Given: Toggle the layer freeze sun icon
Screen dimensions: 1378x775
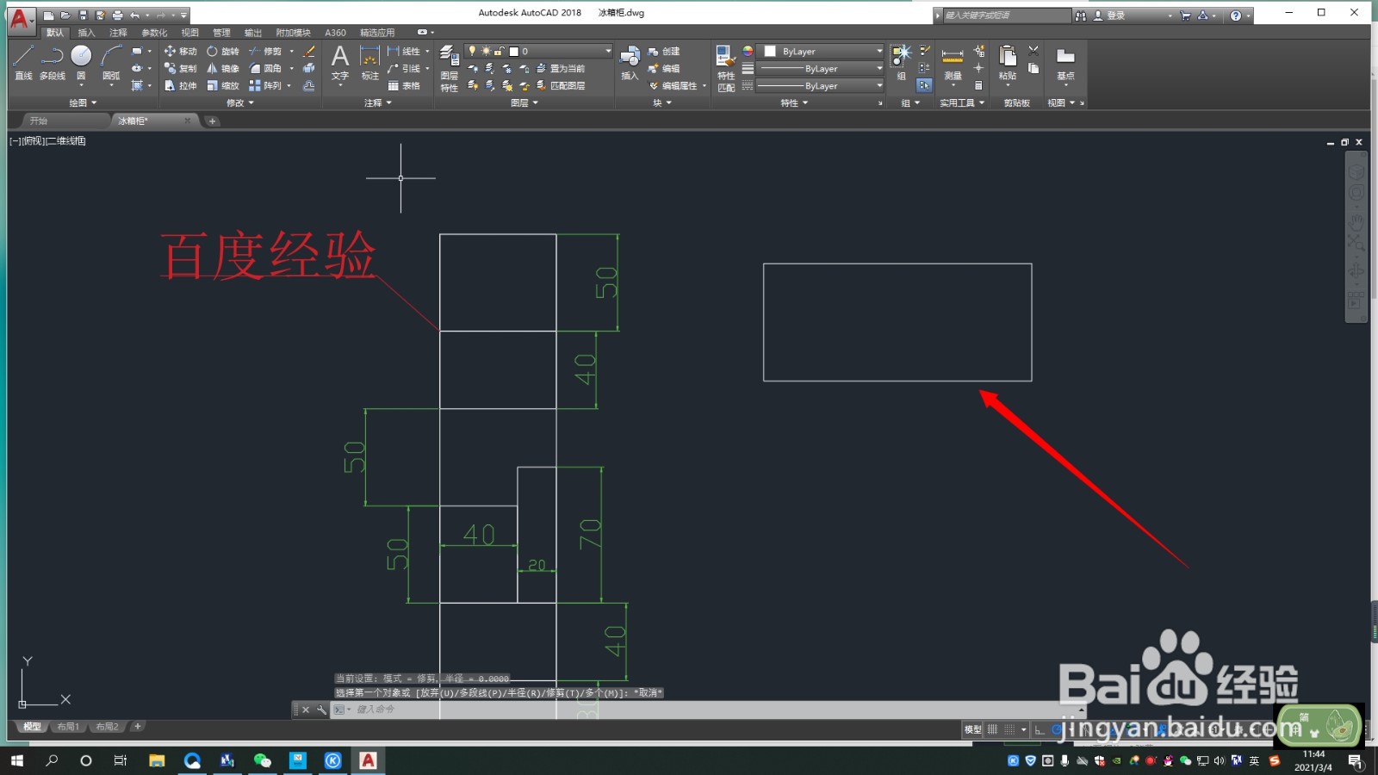Looking at the screenshot, I should coord(486,52).
